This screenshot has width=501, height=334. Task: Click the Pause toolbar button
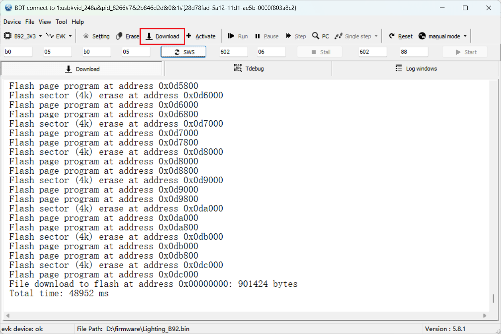[267, 36]
